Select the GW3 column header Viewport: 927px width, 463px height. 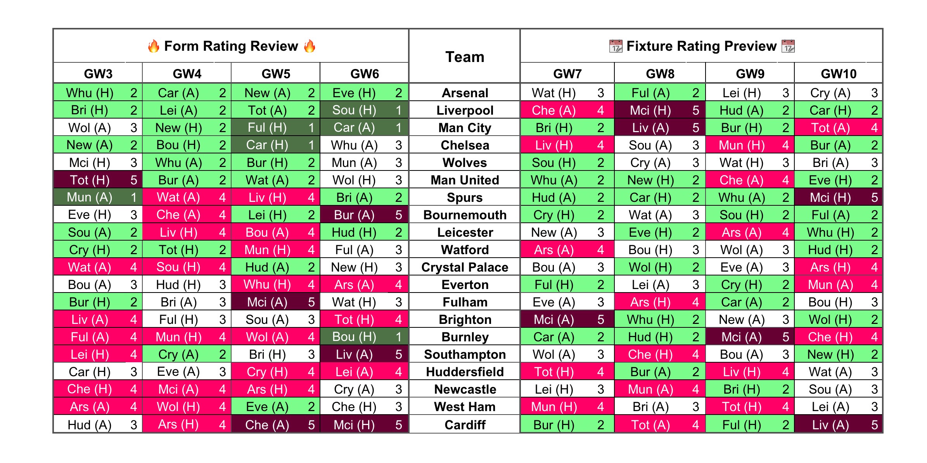[x=98, y=74]
